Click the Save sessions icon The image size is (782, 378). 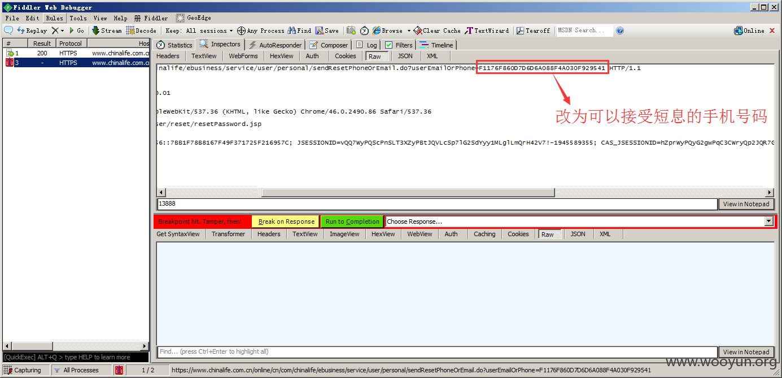327,31
